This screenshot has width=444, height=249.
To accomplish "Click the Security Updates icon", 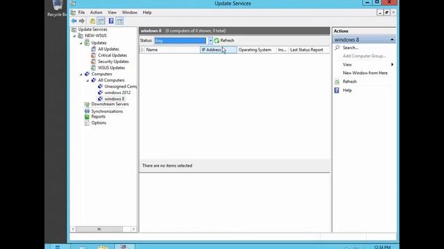I will (x=93, y=62).
